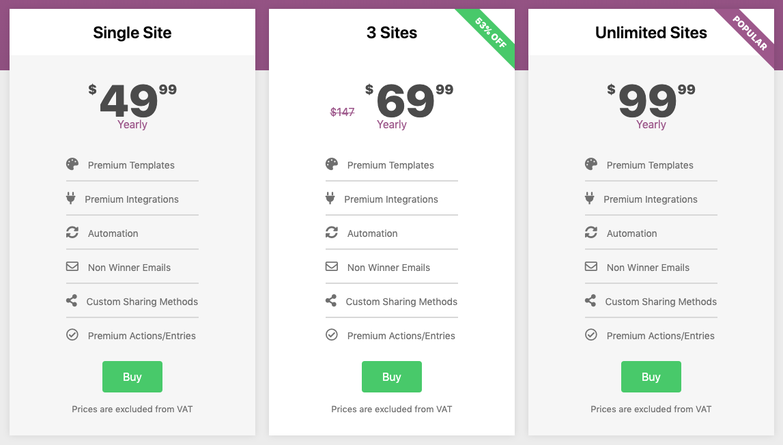
Task: Buy the Single Site plan
Action: (132, 377)
